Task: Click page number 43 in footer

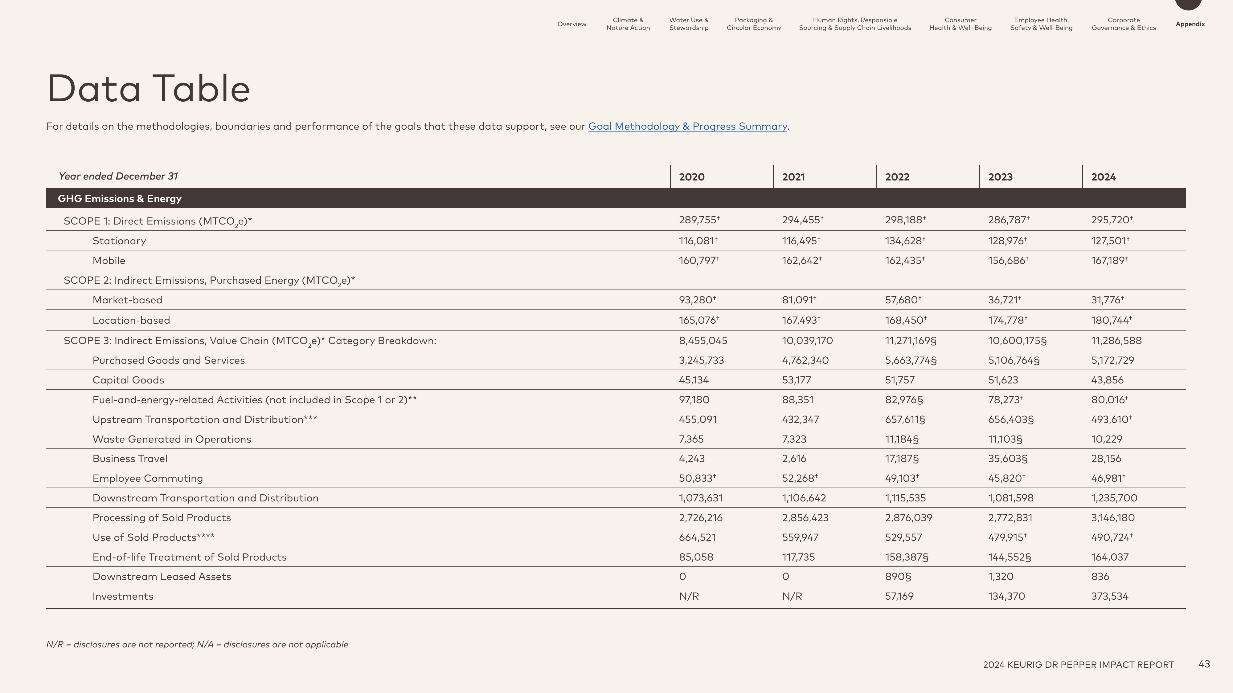Action: pyautogui.click(x=1204, y=664)
